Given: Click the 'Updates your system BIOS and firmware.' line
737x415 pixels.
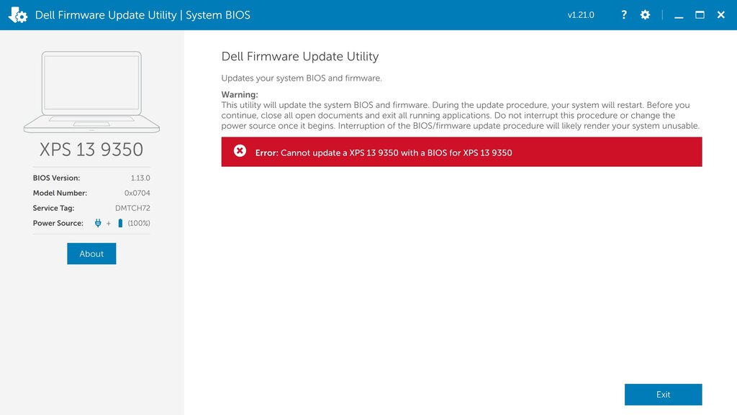Looking at the screenshot, I should [302, 78].
